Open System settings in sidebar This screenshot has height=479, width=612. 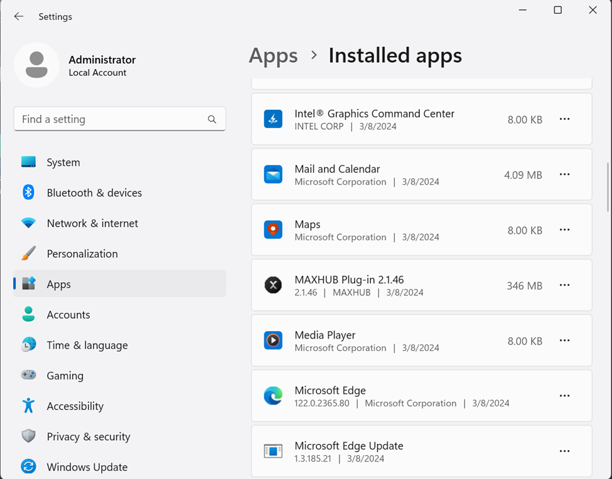tap(63, 162)
